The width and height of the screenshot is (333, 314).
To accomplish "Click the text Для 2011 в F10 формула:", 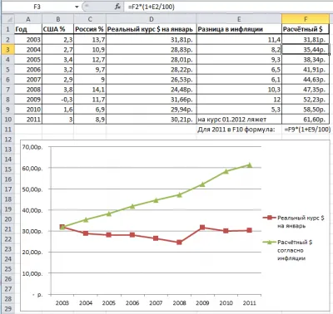I will coord(236,130).
